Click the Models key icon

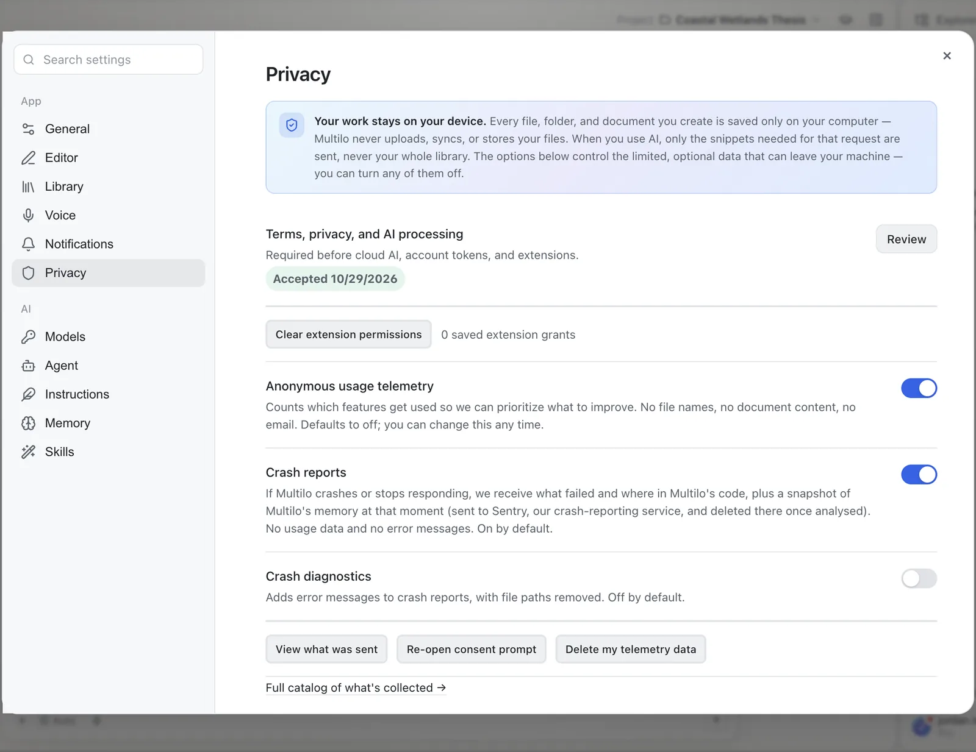coord(28,337)
